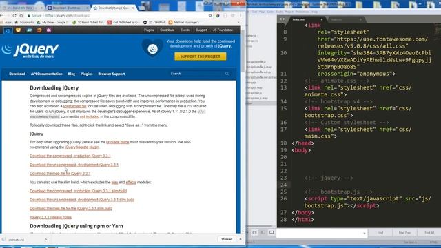The height and width of the screenshot is (248, 441).
Task: Click the Find button in Sublime
Action: pyautogui.click(x=380, y=233)
